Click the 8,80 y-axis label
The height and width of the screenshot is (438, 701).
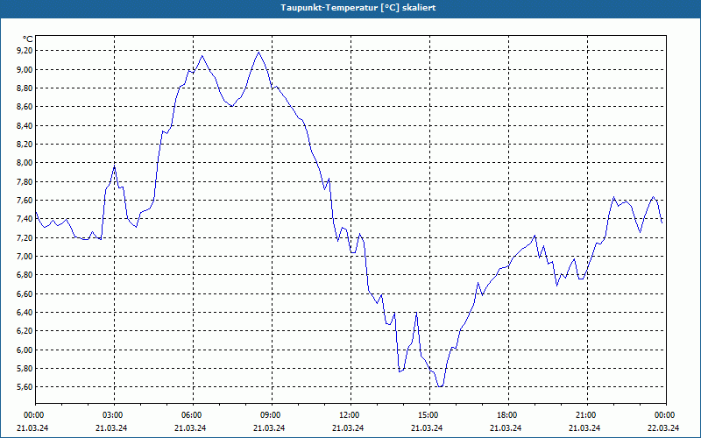click(25, 88)
